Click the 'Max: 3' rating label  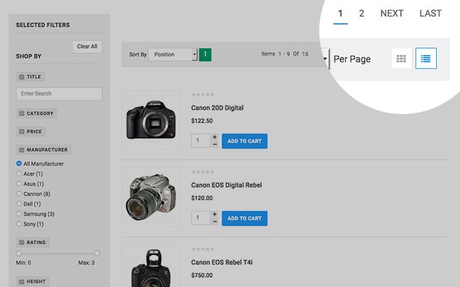(x=86, y=262)
